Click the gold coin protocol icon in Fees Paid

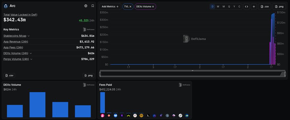[141, 115]
